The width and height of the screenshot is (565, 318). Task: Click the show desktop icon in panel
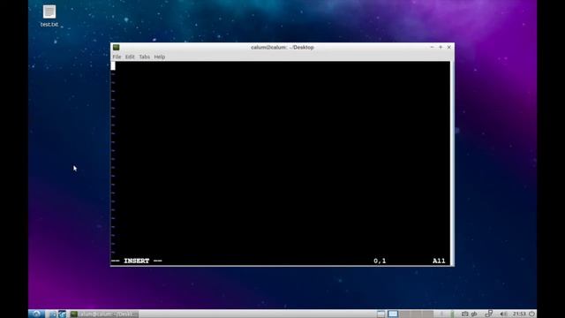tap(380, 314)
